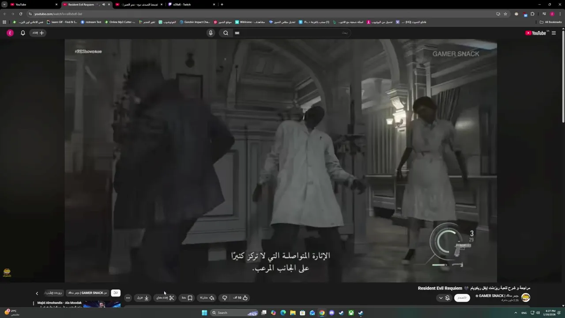Create a clip with scissors button
This screenshot has width=565, height=318.
click(x=166, y=298)
